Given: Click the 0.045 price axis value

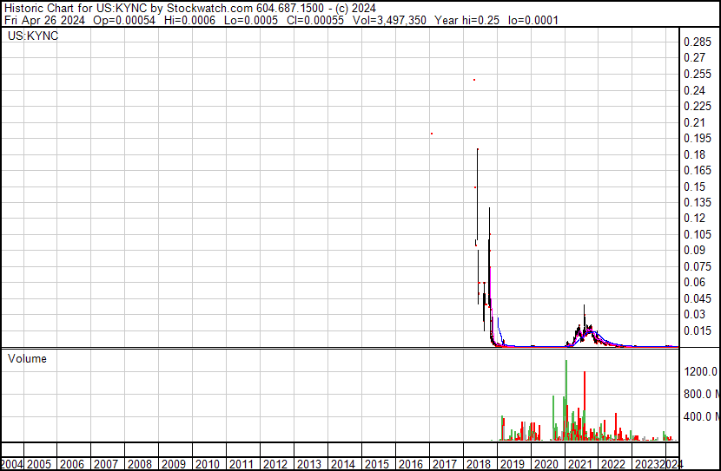Looking at the screenshot, I should (x=698, y=299).
